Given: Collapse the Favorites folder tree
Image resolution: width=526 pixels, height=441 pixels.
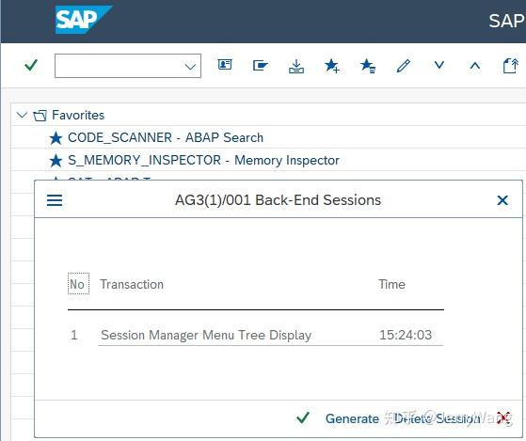Looking at the screenshot, I should 22,115.
